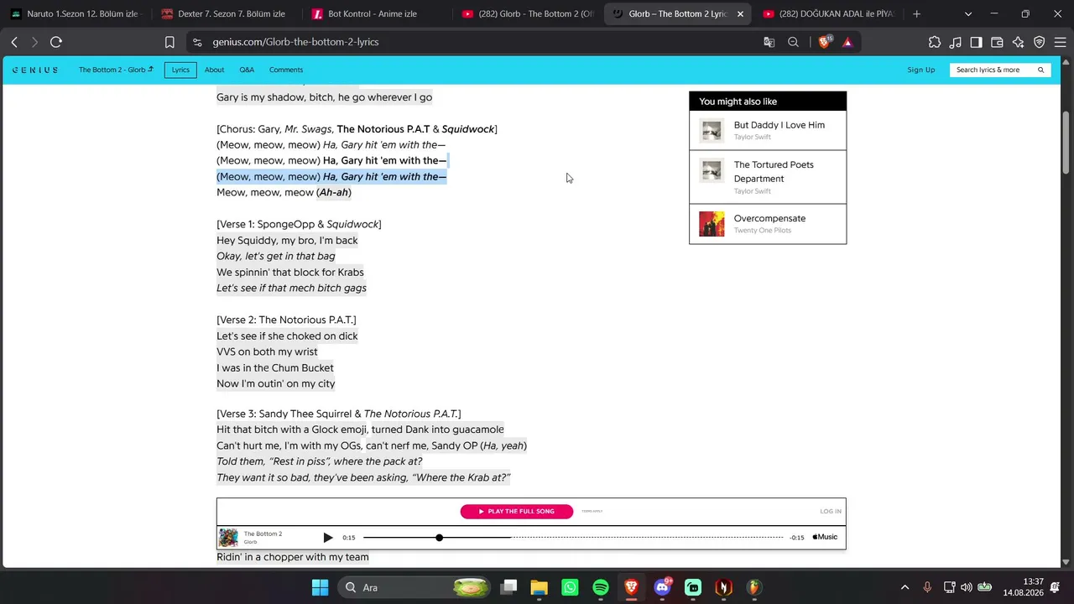
Task: Open Discord from the taskbar
Action: (662, 587)
